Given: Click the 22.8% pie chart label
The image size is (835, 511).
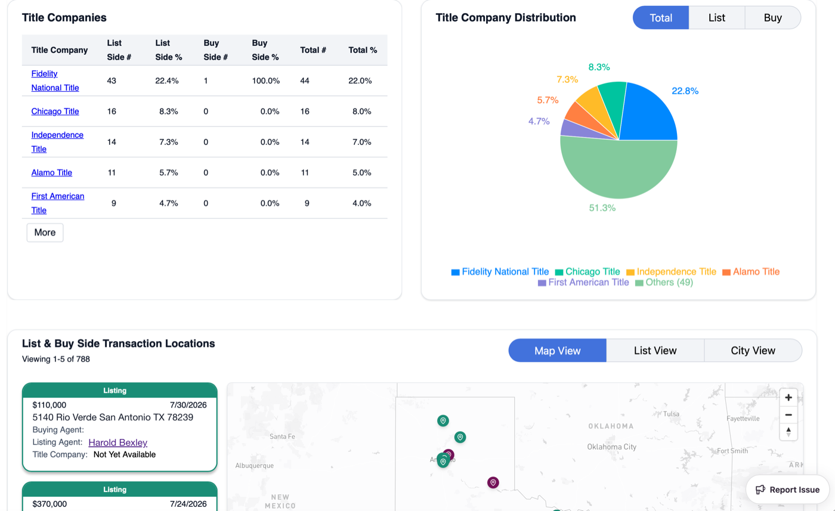Looking at the screenshot, I should 685,91.
